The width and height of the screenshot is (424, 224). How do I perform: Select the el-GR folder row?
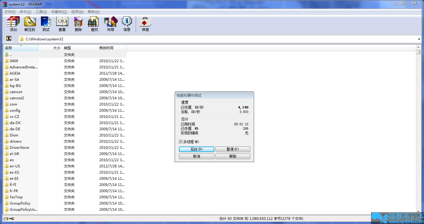65,154
